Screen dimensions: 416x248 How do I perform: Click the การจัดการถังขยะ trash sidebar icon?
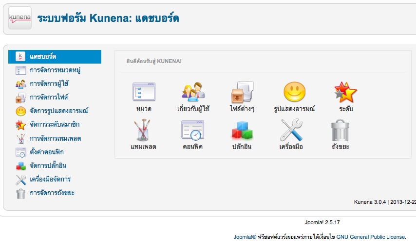20,194
